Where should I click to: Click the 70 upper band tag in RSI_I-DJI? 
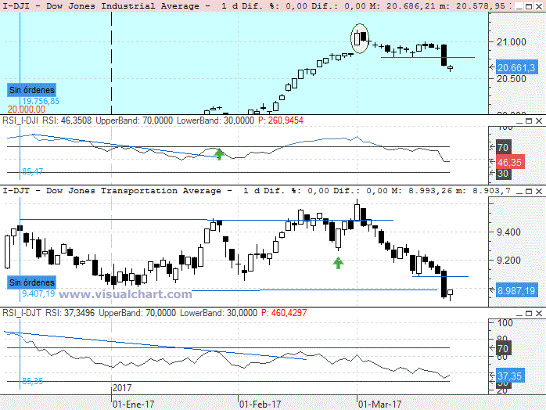[x=503, y=147]
